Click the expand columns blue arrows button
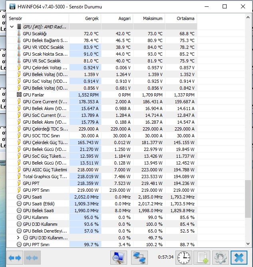This screenshot has height=267, width=253. 15,257
